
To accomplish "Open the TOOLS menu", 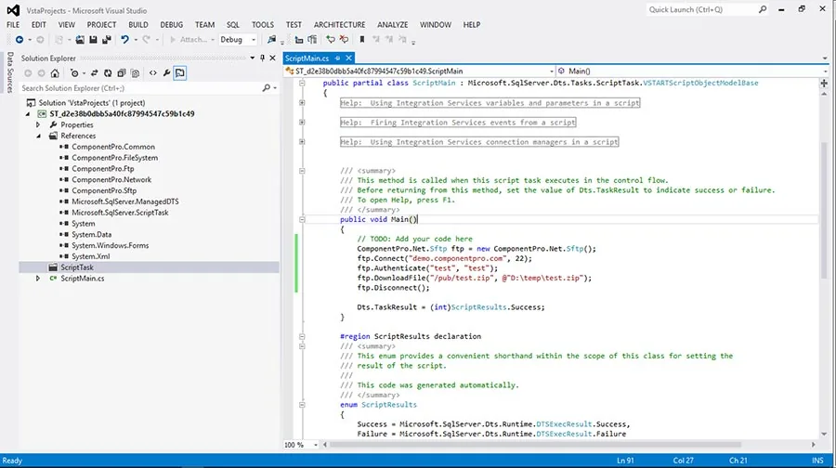I will coord(262,24).
